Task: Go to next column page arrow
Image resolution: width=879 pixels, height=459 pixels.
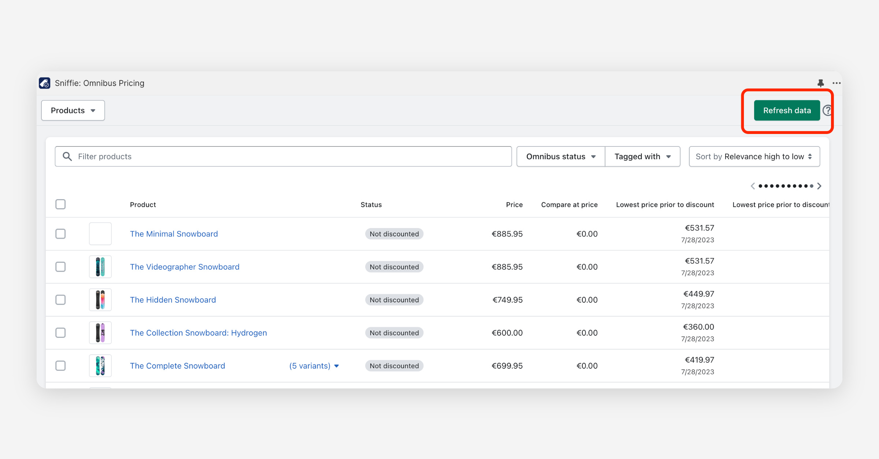Action: [819, 186]
